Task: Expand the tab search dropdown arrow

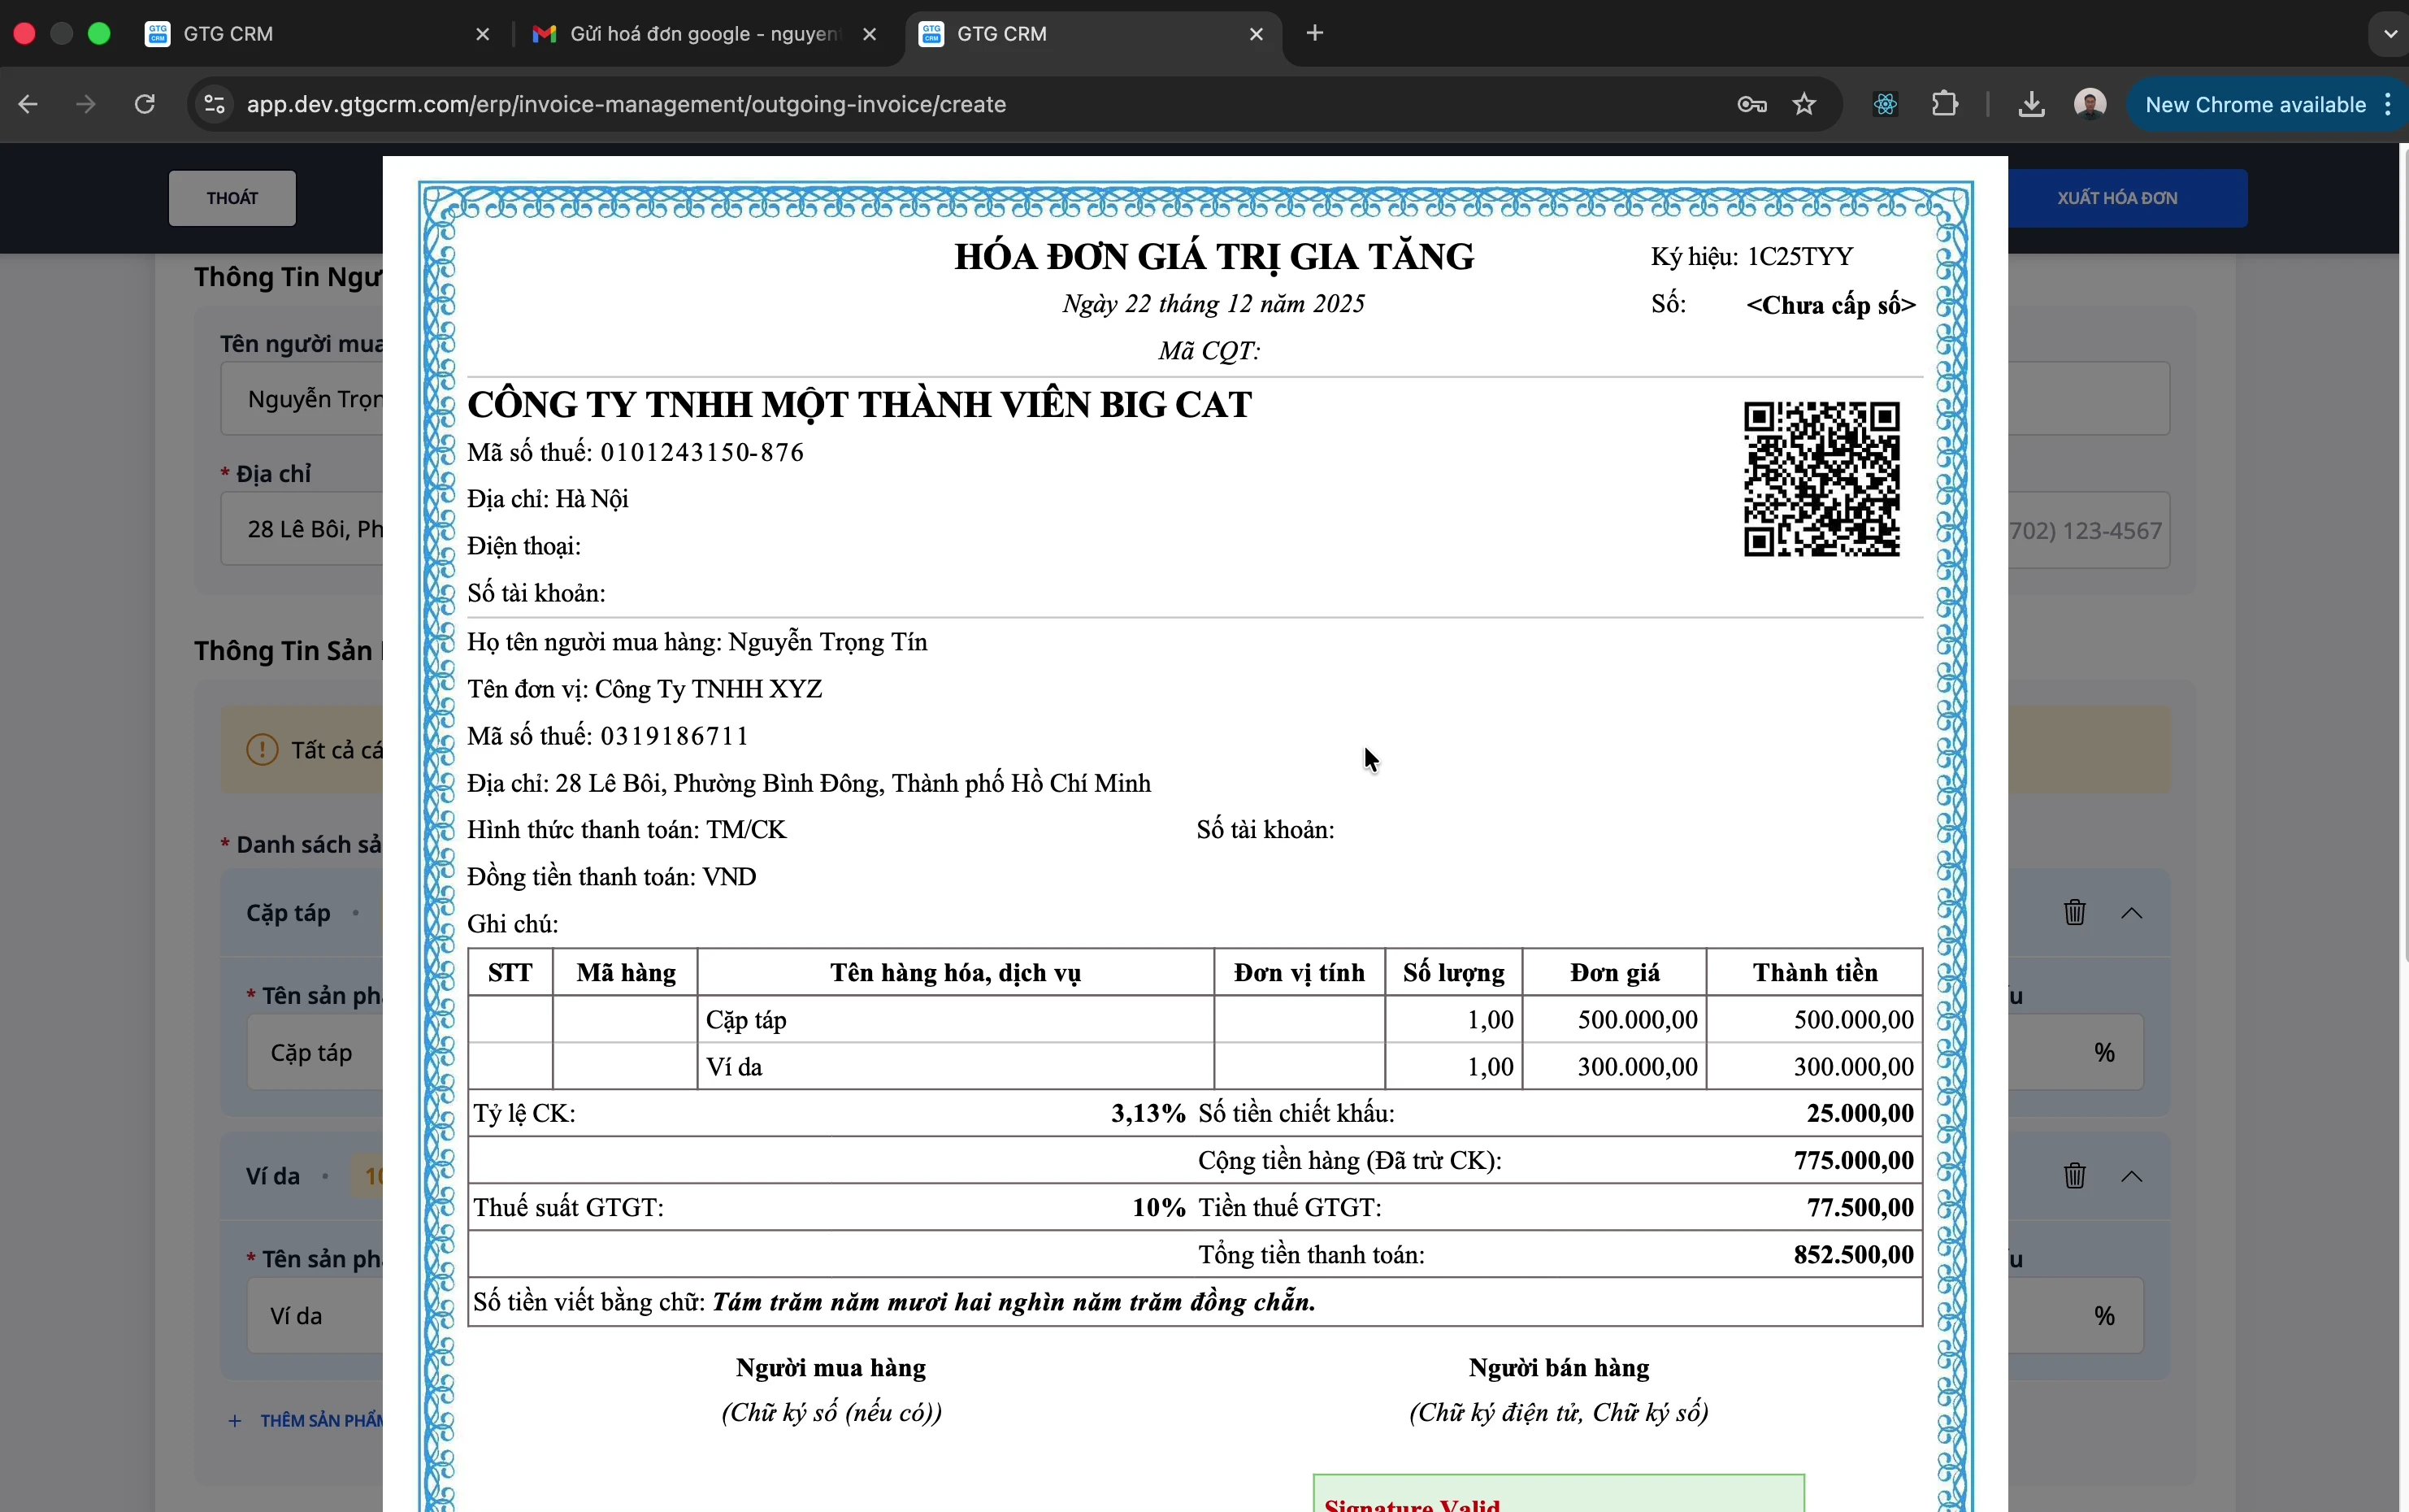Action: (x=2390, y=34)
